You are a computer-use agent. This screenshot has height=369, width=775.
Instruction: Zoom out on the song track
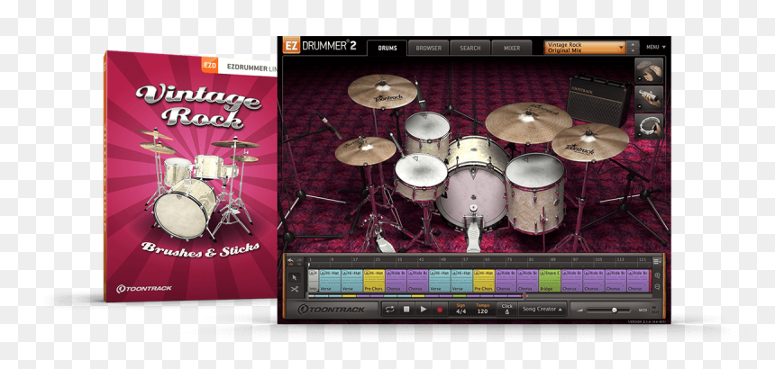tap(657, 287)
